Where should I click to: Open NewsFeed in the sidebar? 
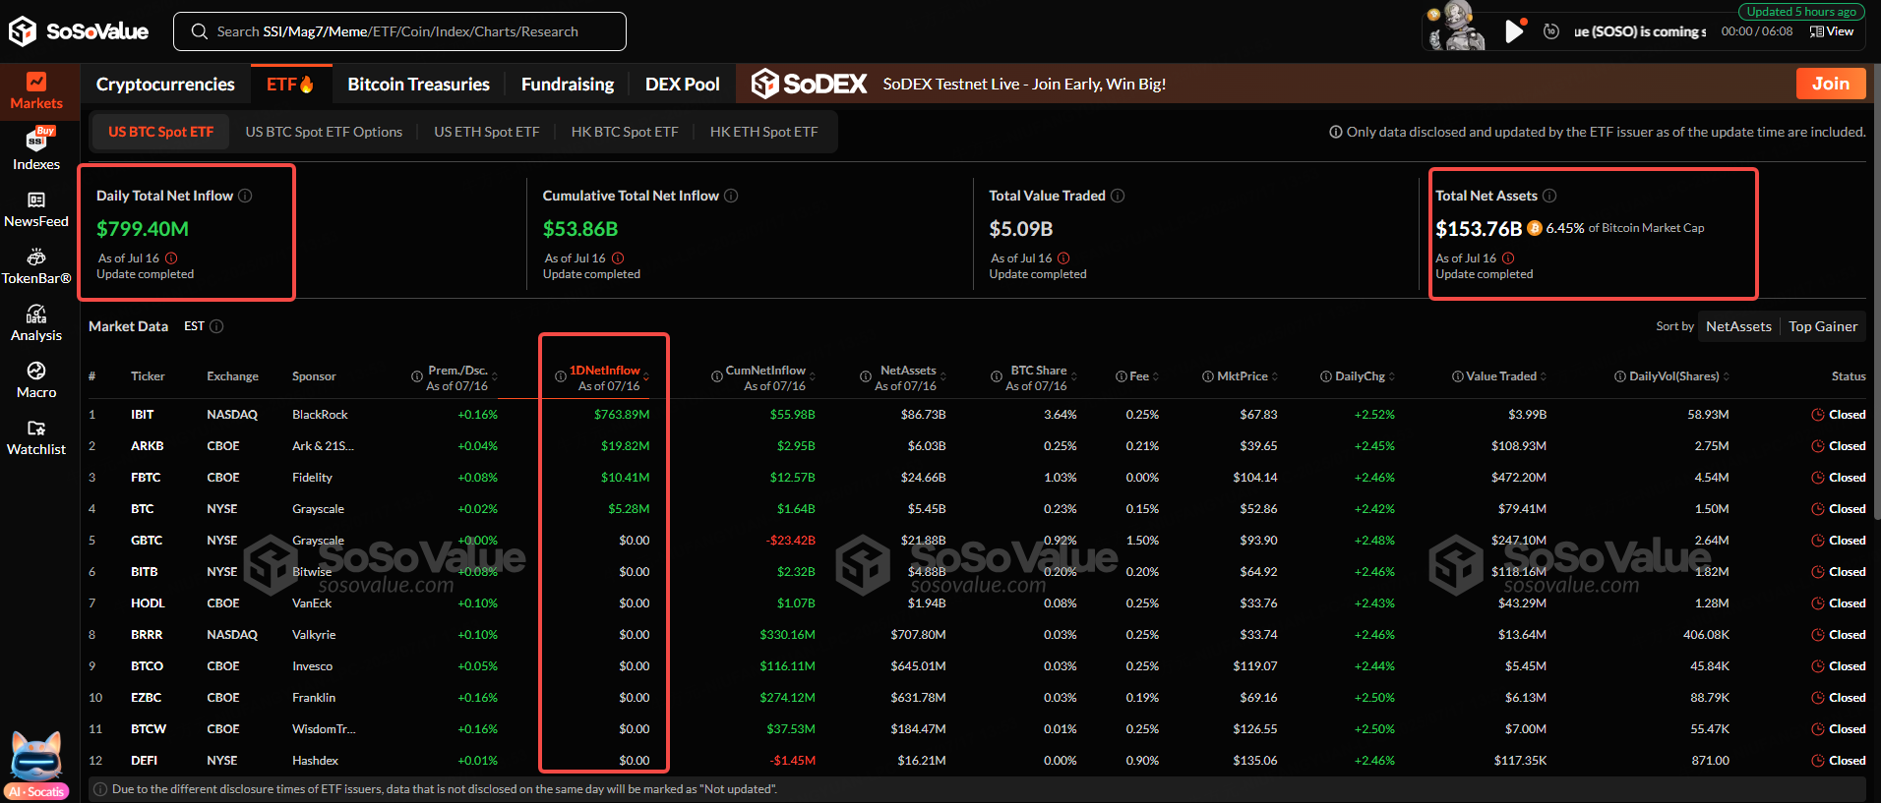tap(36, 209)
